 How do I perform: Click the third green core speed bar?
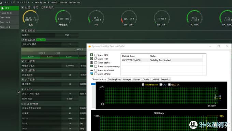[x=69, y=57]
